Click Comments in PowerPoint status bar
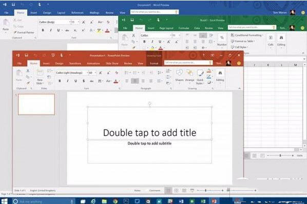 pyautogui.click(x=155, y=190)
